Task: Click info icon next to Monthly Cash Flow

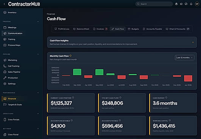Action: click(70, 56)
